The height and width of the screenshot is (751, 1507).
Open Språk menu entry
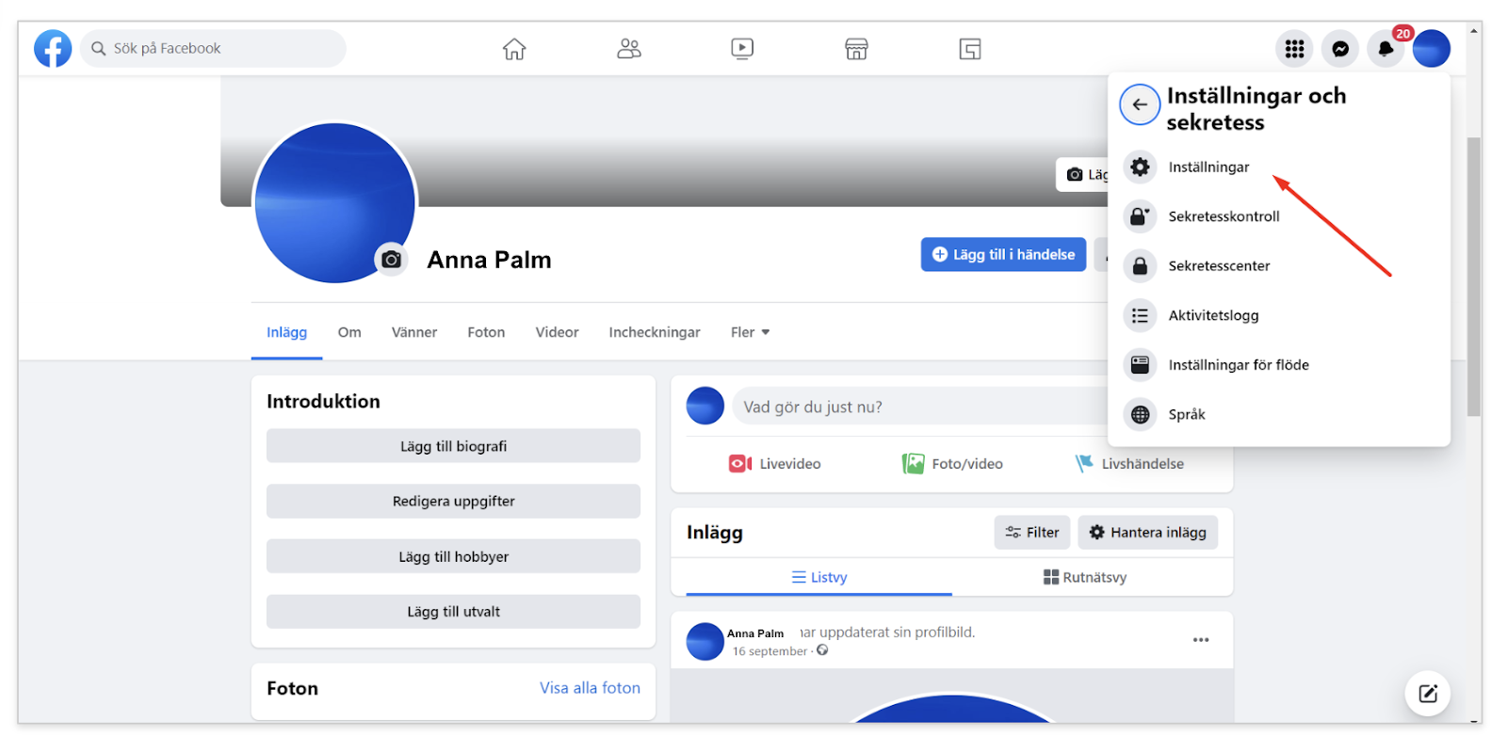point(1279,414)
